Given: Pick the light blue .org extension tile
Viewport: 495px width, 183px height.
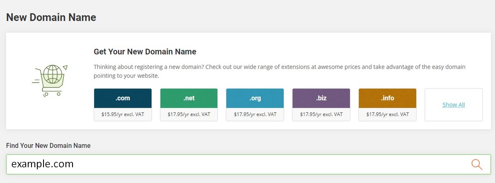Looking at the screenshot, I should point(255,98).
